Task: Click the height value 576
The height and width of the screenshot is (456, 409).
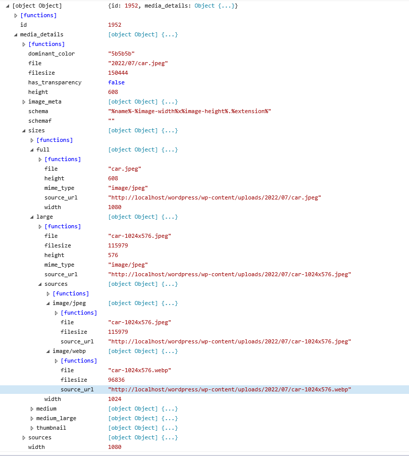Action: pyautogui.click(x=113, y=256)
